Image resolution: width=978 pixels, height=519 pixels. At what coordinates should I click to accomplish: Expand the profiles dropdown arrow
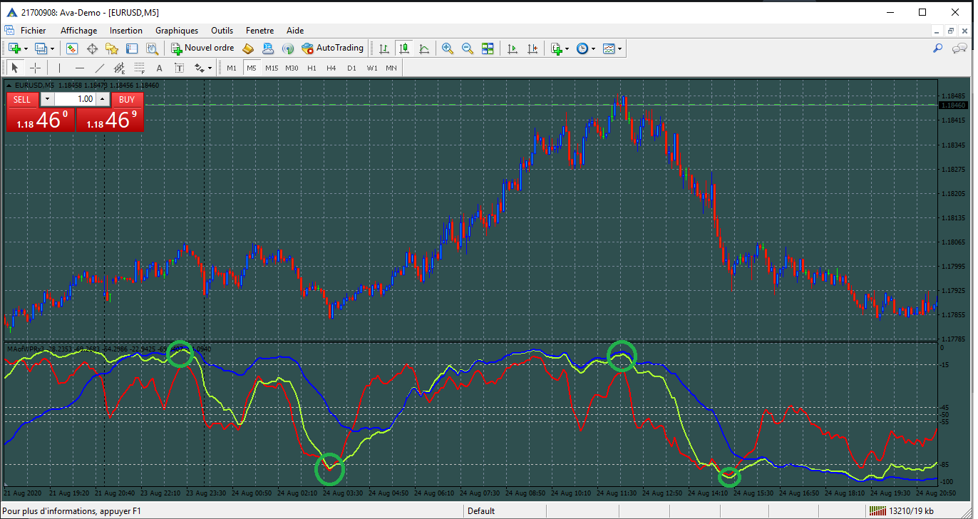pyautogui.click(x=52, y=49)
